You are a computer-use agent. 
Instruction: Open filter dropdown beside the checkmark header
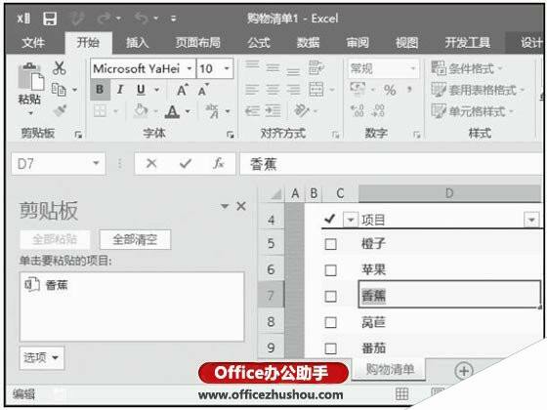[x=351, y=220]
